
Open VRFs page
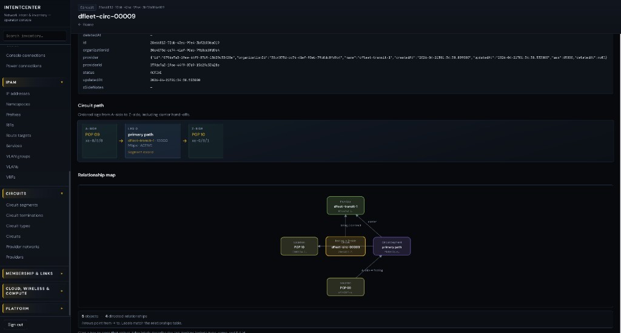(x=10, y=177)
